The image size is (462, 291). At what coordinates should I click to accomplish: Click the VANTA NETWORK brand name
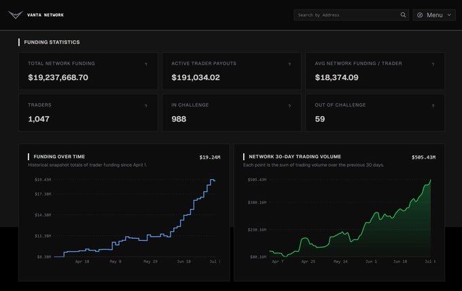pos(46,15)
